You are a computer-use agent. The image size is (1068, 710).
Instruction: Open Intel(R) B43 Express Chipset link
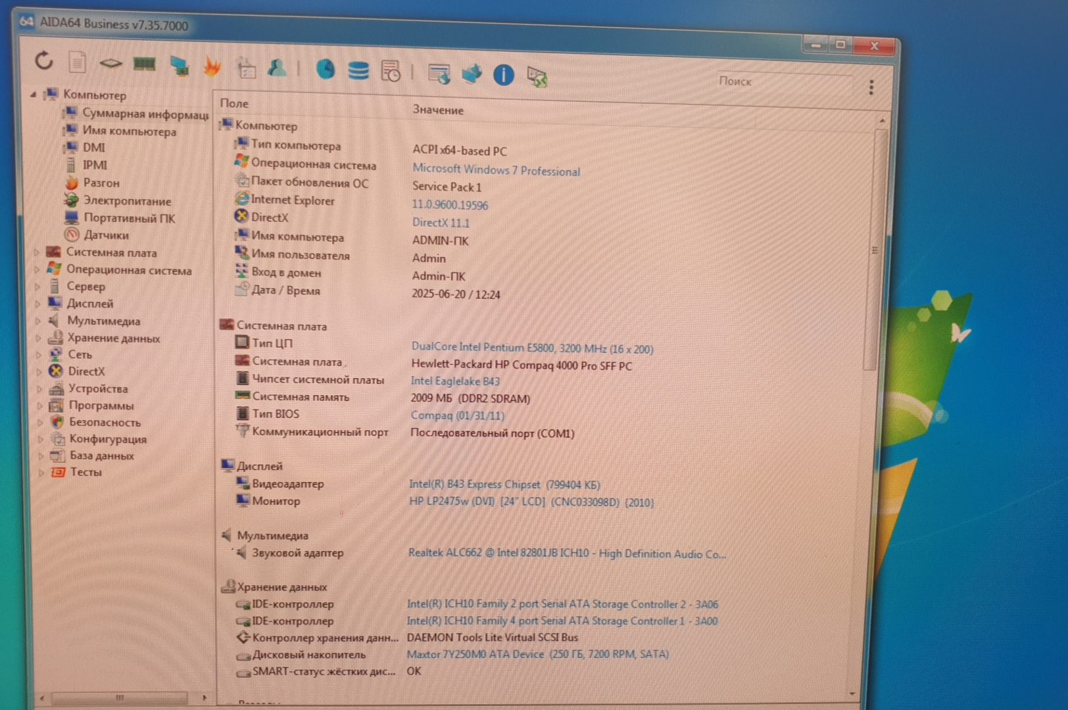point(504,485)
